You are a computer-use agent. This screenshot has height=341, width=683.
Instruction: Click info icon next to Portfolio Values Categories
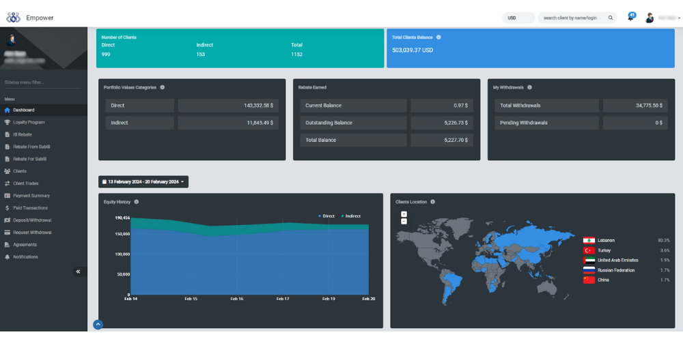click(162, 87)
